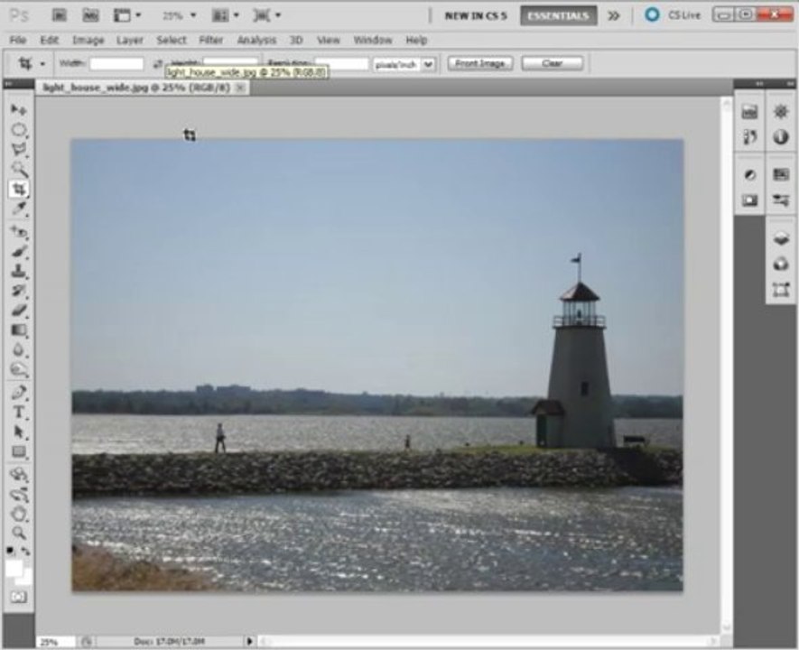799x650 pixels.
Task: Select the 3D Object Rotate tool
Action: (x=19, y=475)
